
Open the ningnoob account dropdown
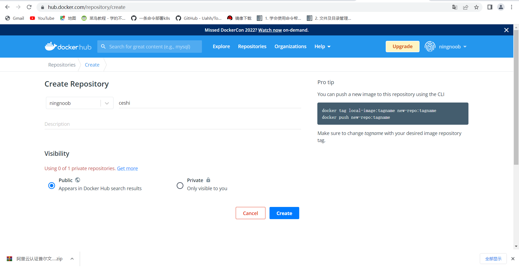coord(453,47)
